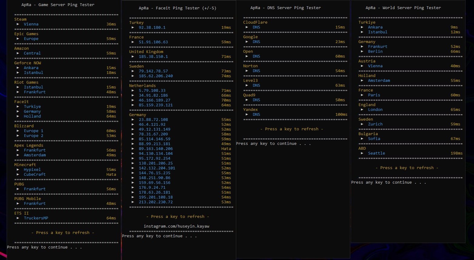The height and width of the screenshot is (260, 474).
Task: Click the DNS entry under Quad9
Action: (257, 100)
